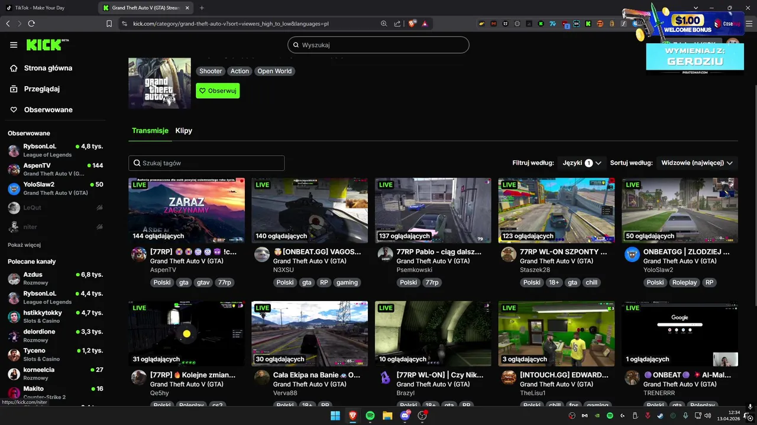Click Brazyl purple avatar in stream card

(385, 378)
